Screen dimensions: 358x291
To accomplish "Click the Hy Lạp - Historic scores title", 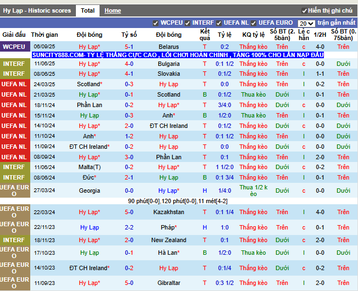I will pyautogui.click(x=37, y=11).
